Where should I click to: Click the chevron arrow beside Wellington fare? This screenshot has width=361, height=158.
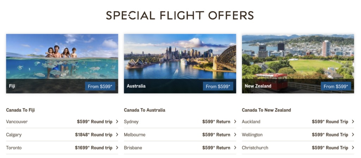point(353,134)
